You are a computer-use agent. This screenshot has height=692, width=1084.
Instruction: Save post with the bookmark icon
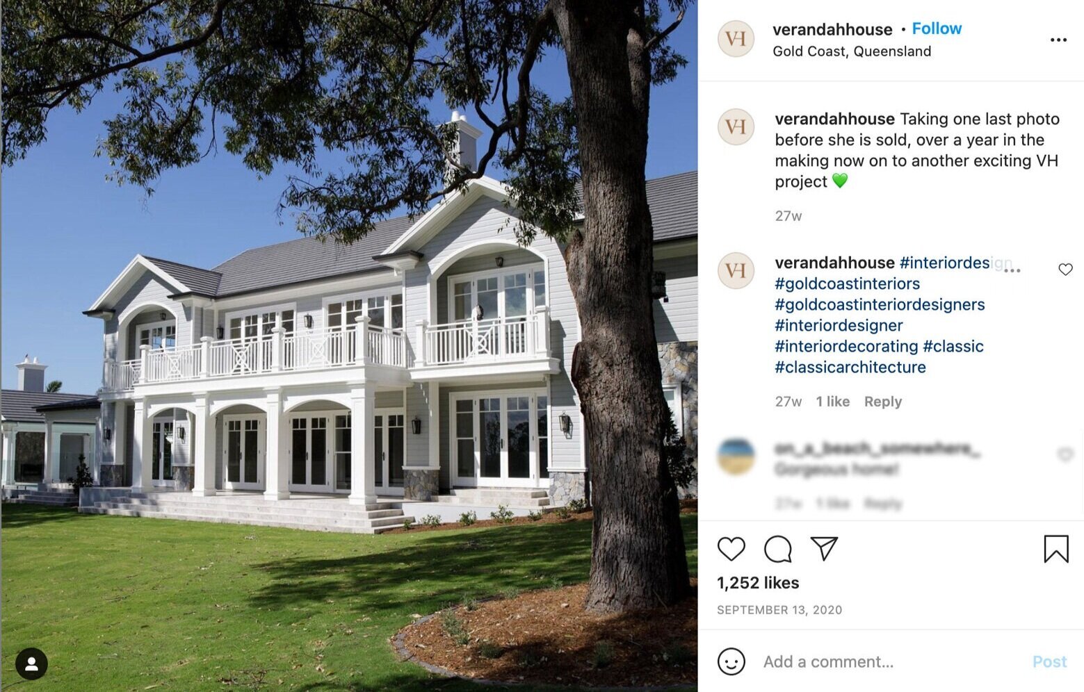[x=1056, y=549]
